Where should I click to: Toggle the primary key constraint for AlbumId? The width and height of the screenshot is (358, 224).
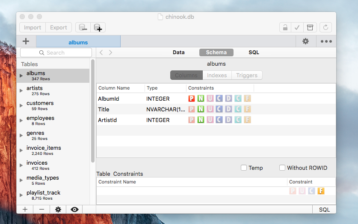192,99
